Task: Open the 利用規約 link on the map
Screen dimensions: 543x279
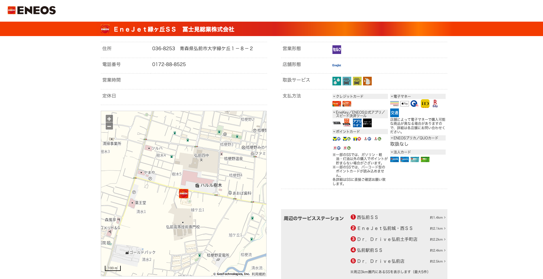Action: coord(259,274)
